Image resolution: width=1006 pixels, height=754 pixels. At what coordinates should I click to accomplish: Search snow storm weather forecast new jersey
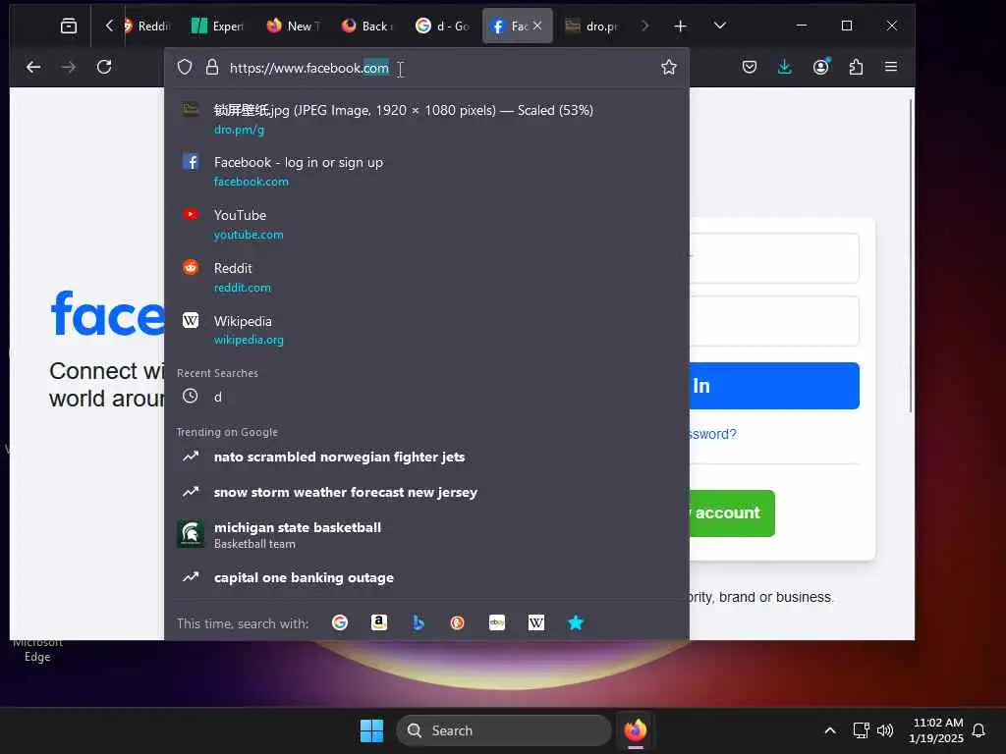pyautogui.click(x=426, y=493)
